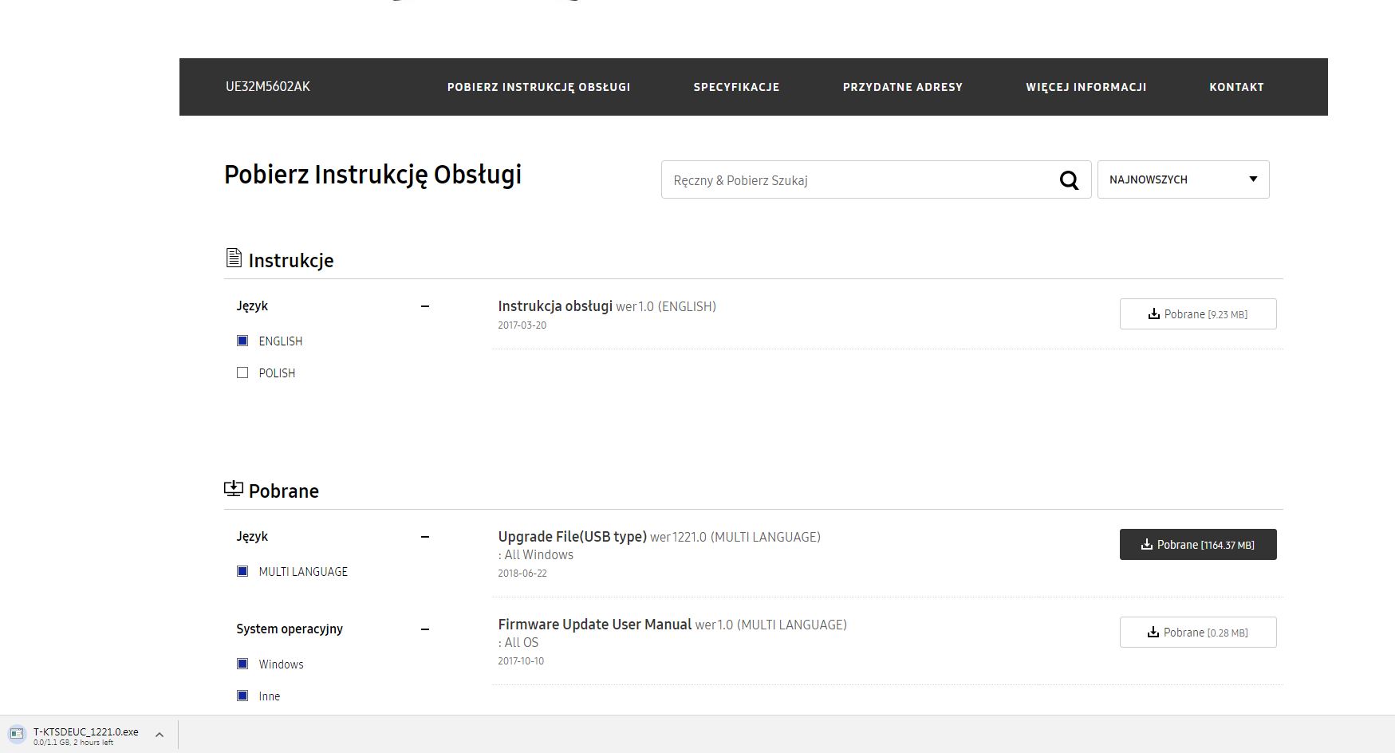Check the ENGLISH language checkbox
This screenshot has height=753, width=1395.
pyautogui.click(x=242, y=341)
